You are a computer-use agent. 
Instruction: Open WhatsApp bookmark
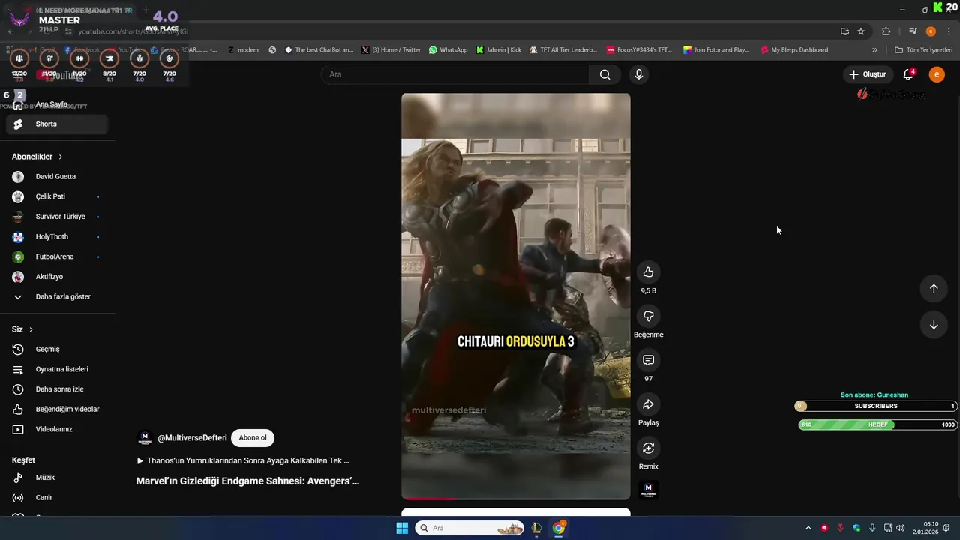tap(448, 50)
